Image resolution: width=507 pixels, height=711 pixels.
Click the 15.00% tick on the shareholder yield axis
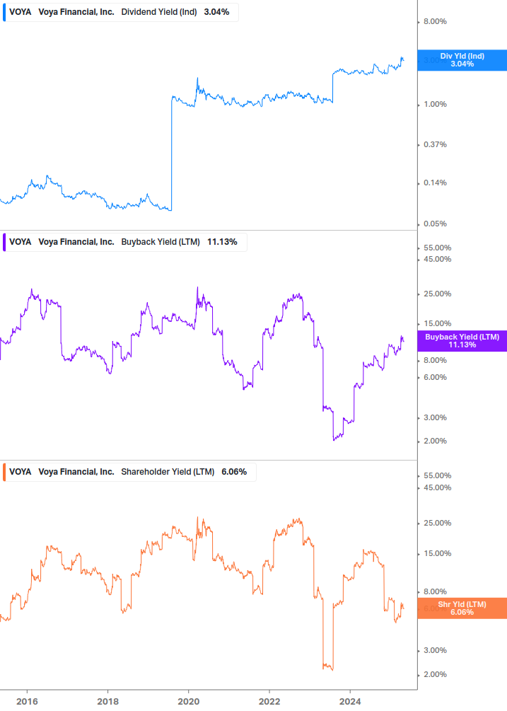click(437, 554)
